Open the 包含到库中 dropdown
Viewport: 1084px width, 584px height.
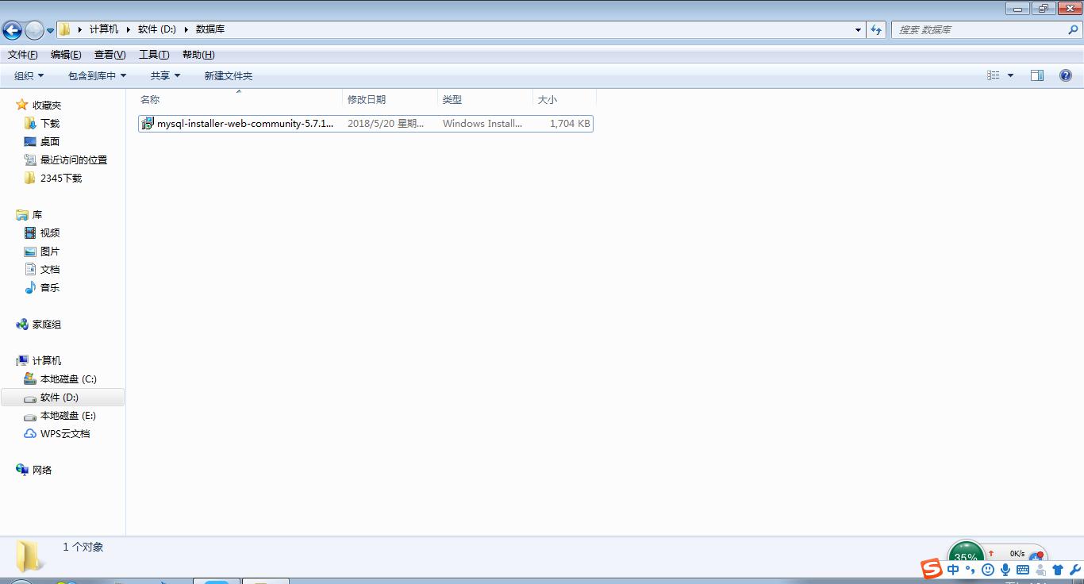(97, 76)
